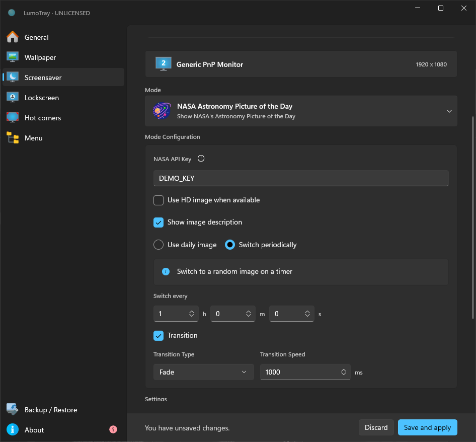Click the red alert badge beside About
476x442 pixels.
pos(113,429)
